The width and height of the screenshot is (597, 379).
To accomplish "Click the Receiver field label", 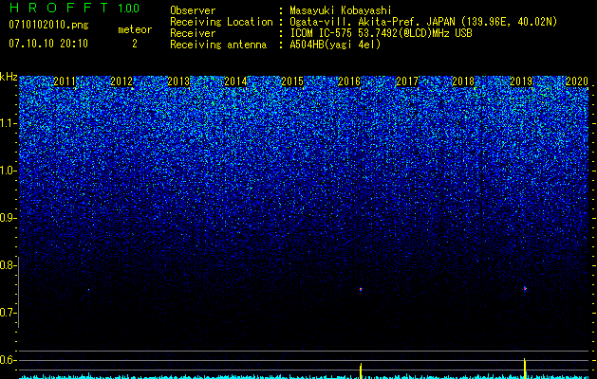I will (x=193, y=33).
